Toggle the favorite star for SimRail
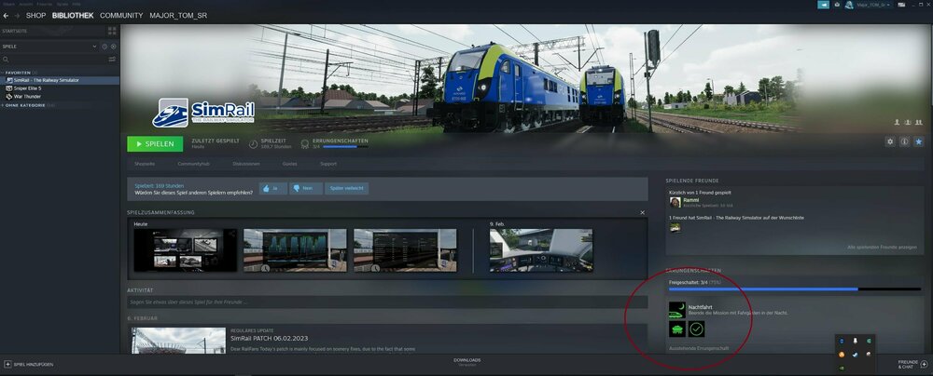Image resolution: width=933 pixels, height=376 pixels. pos(919,141)
